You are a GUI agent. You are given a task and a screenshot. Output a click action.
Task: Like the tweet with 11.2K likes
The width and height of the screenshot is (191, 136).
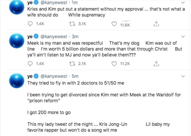114,63
